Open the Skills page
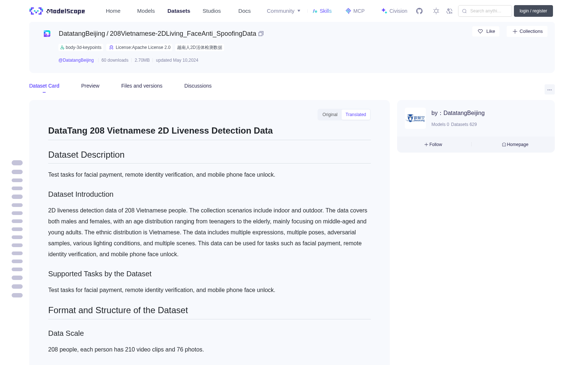The image size is (584, 365). pyautogui.click(x=322, y=11)
